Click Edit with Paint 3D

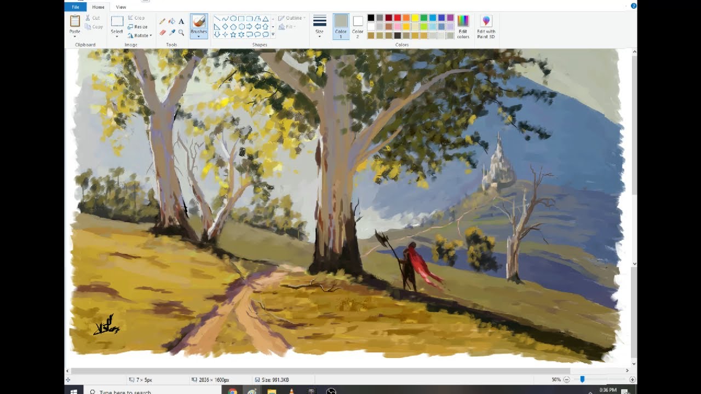[486, 27]
